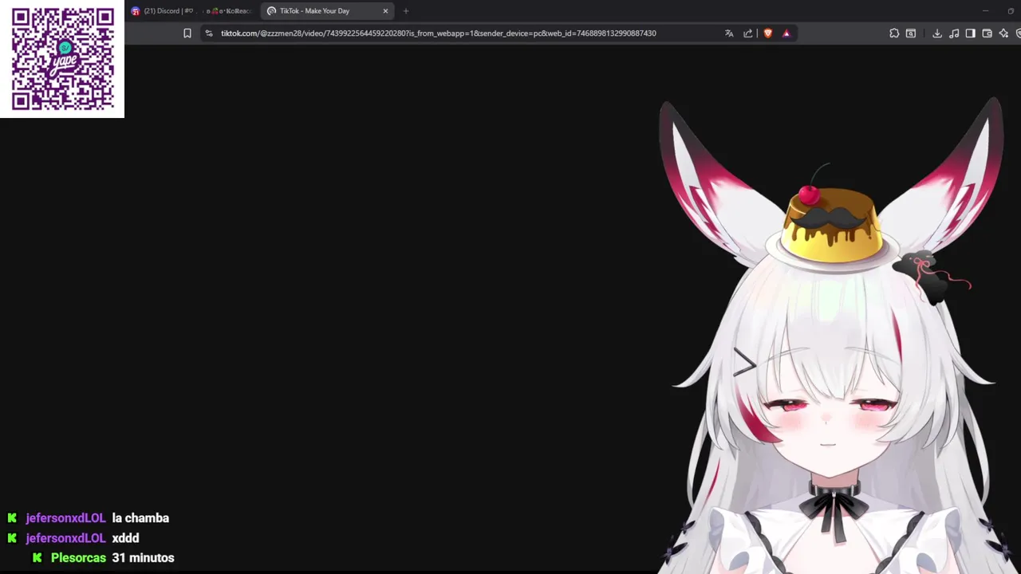The height and width of the screenshot is (574, 1021).
Task: Open the downloads icon
Action: (937, 33)
